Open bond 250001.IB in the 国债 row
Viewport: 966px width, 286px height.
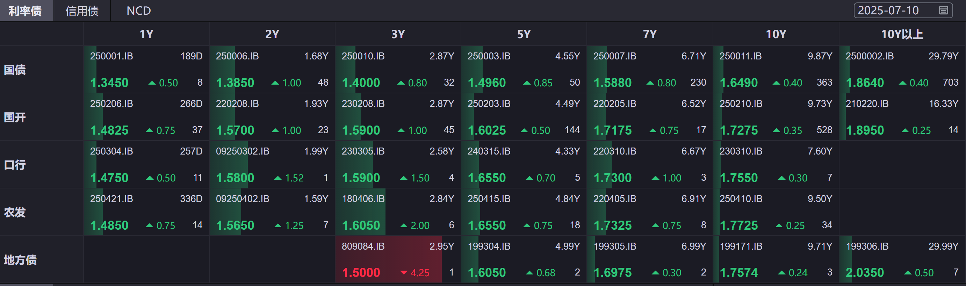tap(111, 56)
